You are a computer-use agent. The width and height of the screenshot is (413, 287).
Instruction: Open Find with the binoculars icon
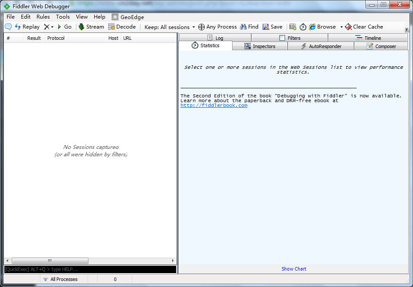pyautogui.click(x=249, y=27)
